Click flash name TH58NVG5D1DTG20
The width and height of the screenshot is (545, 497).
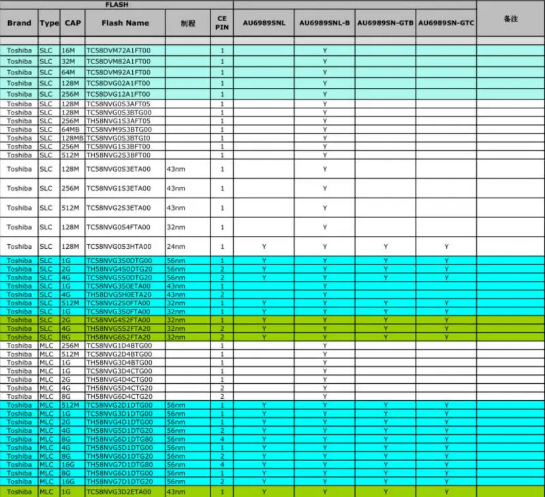coord(119,431)
